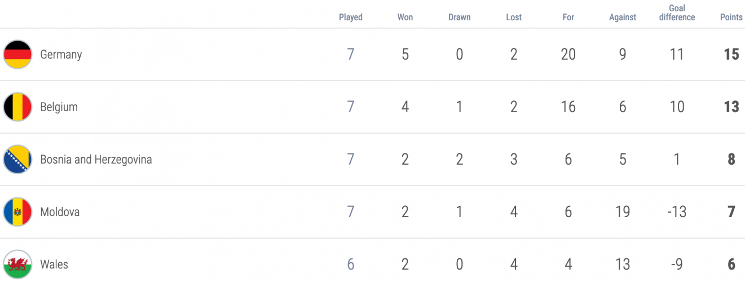Image resolution: width=745 pixels, height=282 pixels.
Task: Click the Won column header
Action: pyautogui.click(x=405, y=17)
